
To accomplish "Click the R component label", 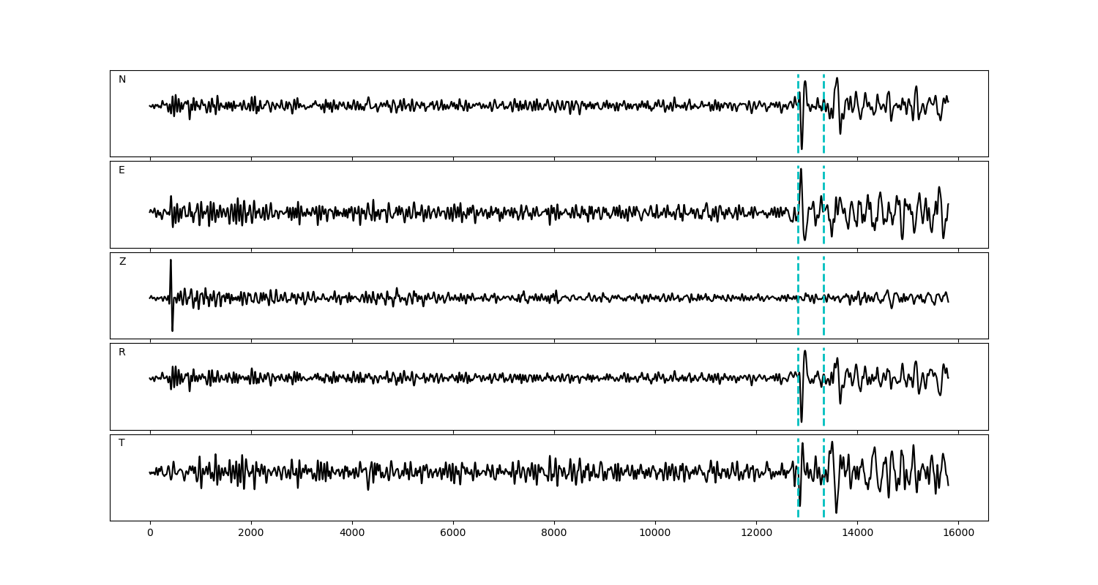I will pyautogui.click(x=122, y=352).
